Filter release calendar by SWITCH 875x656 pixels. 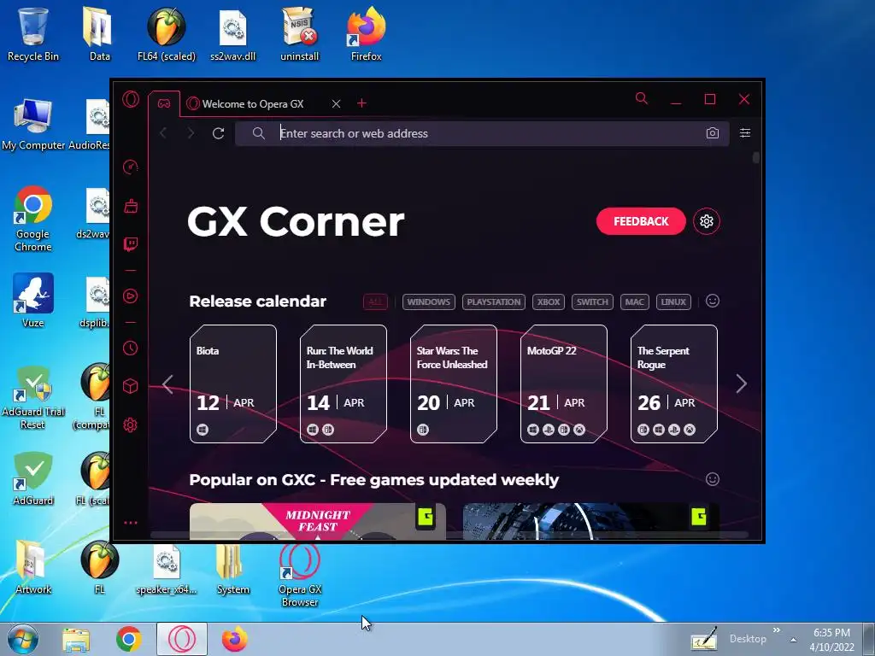tap(592, 302)
